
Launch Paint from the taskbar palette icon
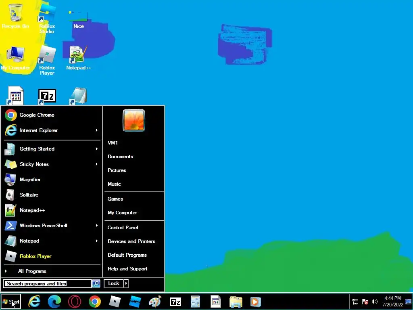click(155, 302)
